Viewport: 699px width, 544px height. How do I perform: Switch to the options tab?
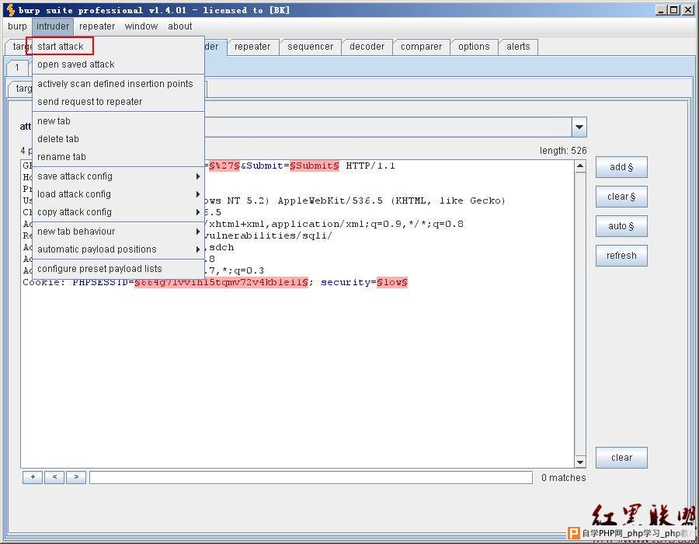coord(474,47)
